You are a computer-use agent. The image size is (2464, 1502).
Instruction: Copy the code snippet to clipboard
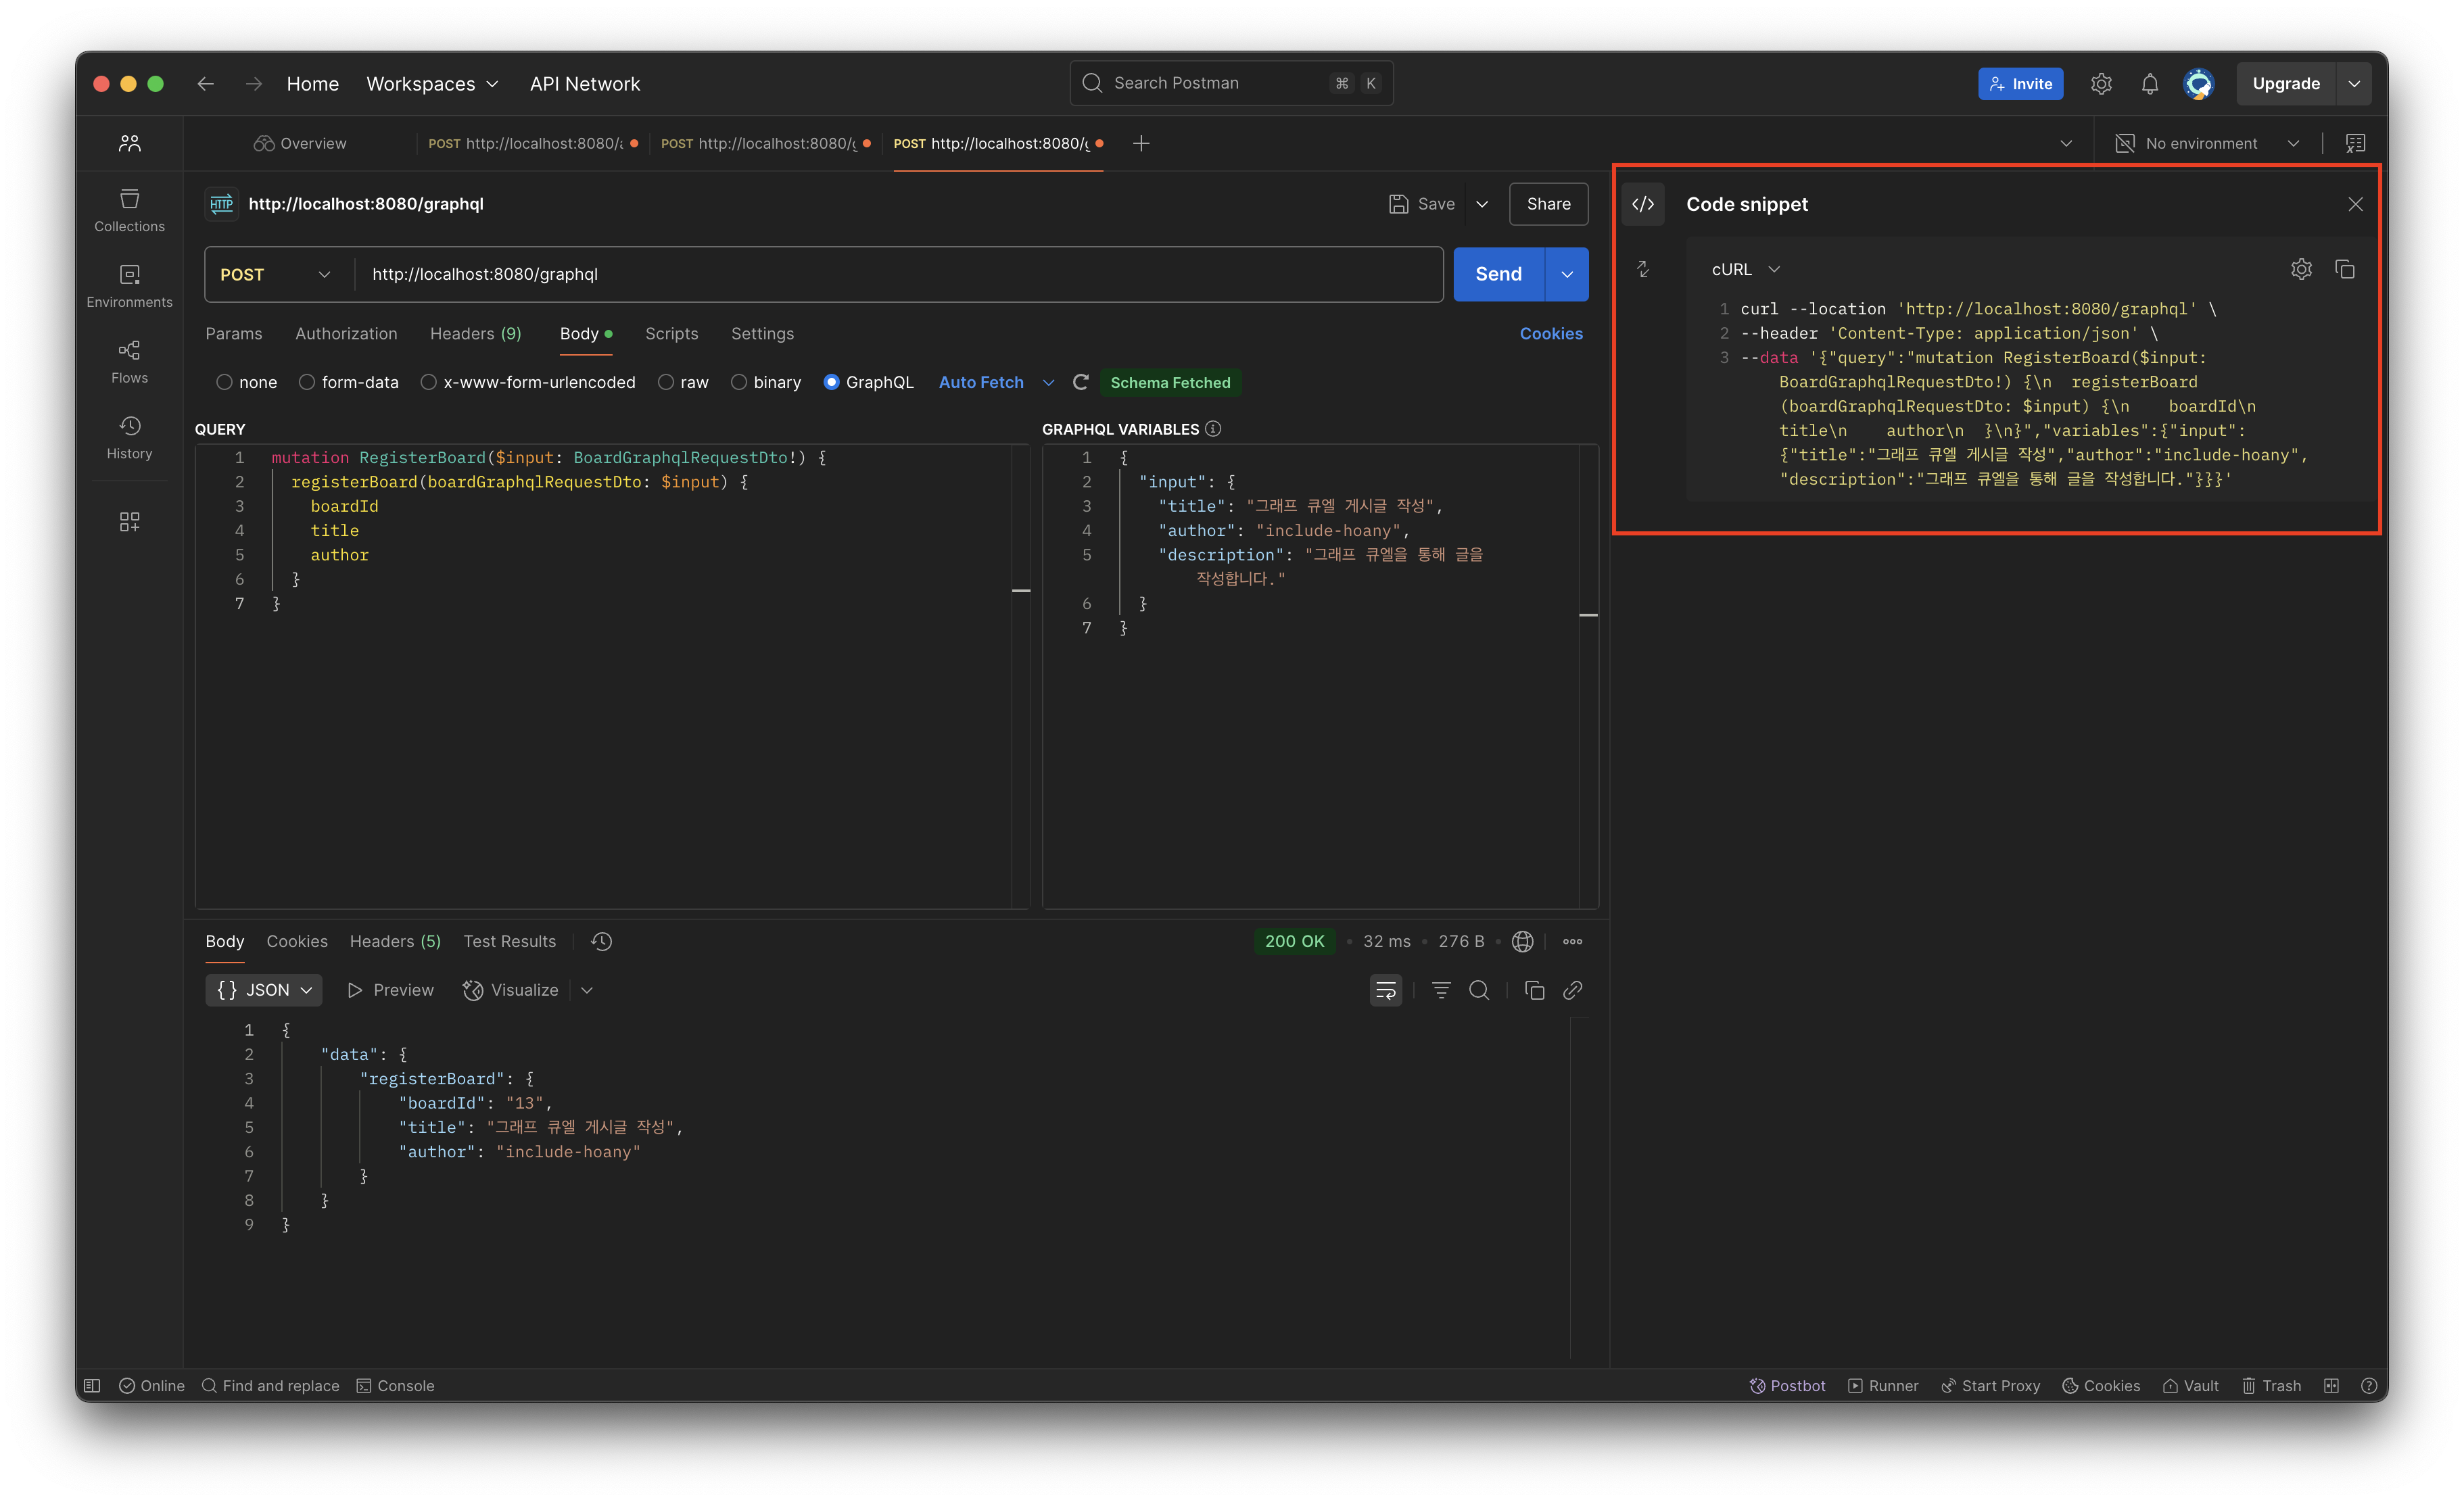pos(2344,269)
